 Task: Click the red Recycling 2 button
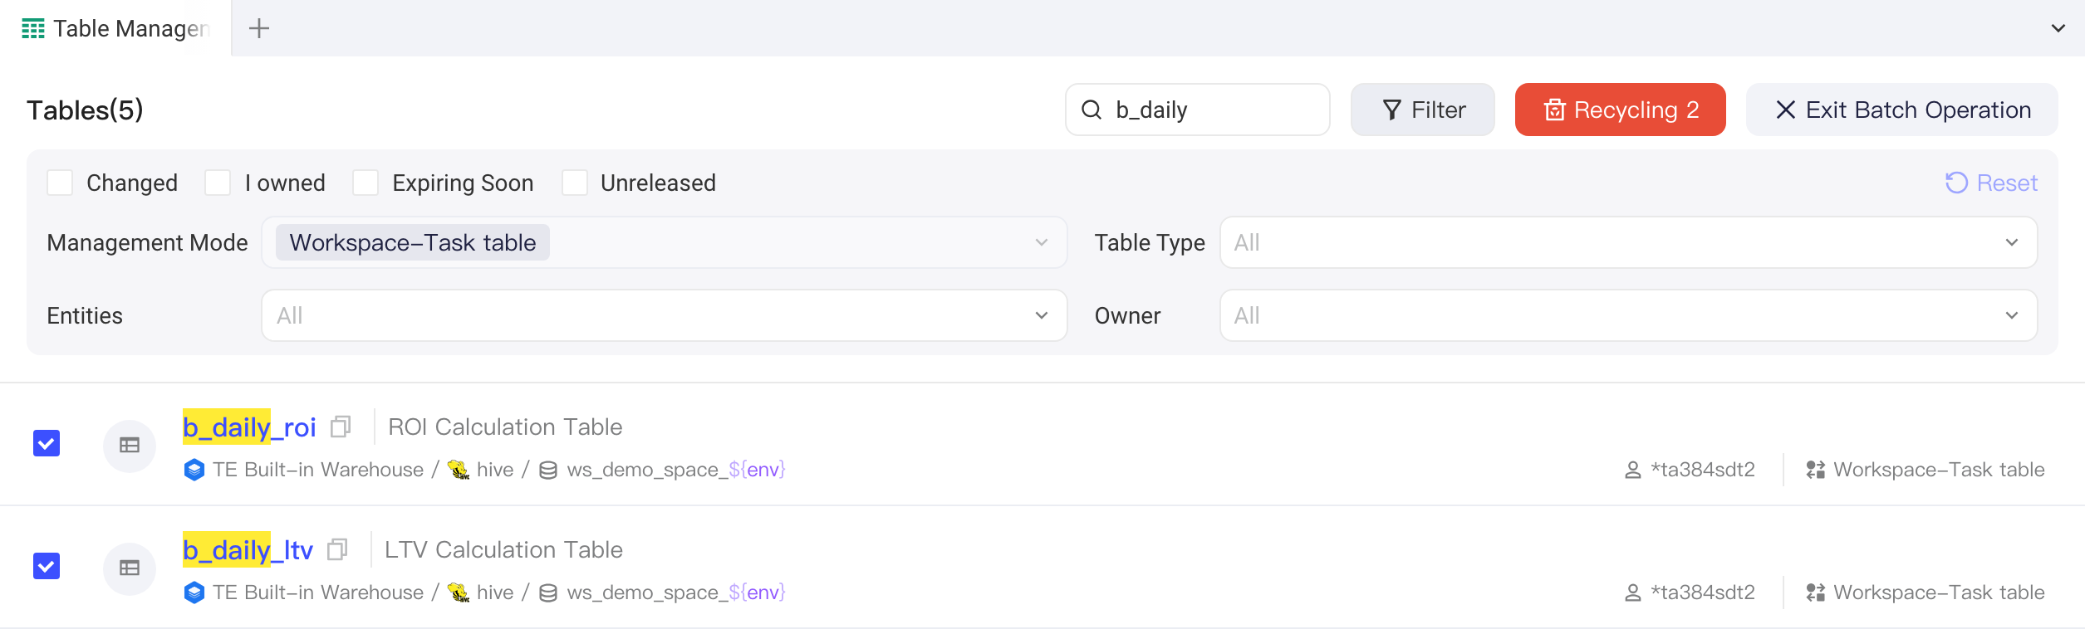(x=1620, y=110)
